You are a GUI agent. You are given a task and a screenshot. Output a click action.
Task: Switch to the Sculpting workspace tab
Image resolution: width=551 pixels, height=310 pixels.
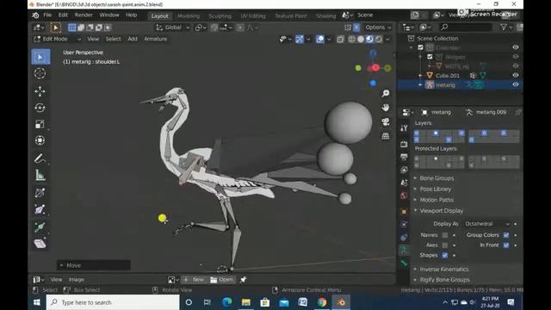tap(220, 15)
